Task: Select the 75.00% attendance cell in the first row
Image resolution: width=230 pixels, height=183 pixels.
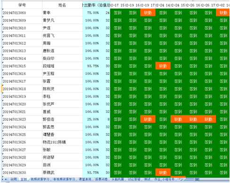Action: [x=91, y=13]
